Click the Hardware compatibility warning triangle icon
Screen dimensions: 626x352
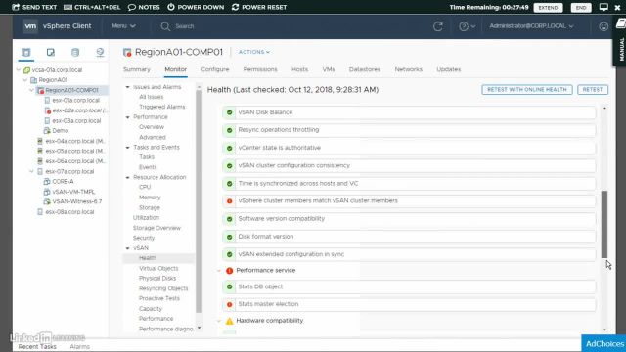click(229, 321)
